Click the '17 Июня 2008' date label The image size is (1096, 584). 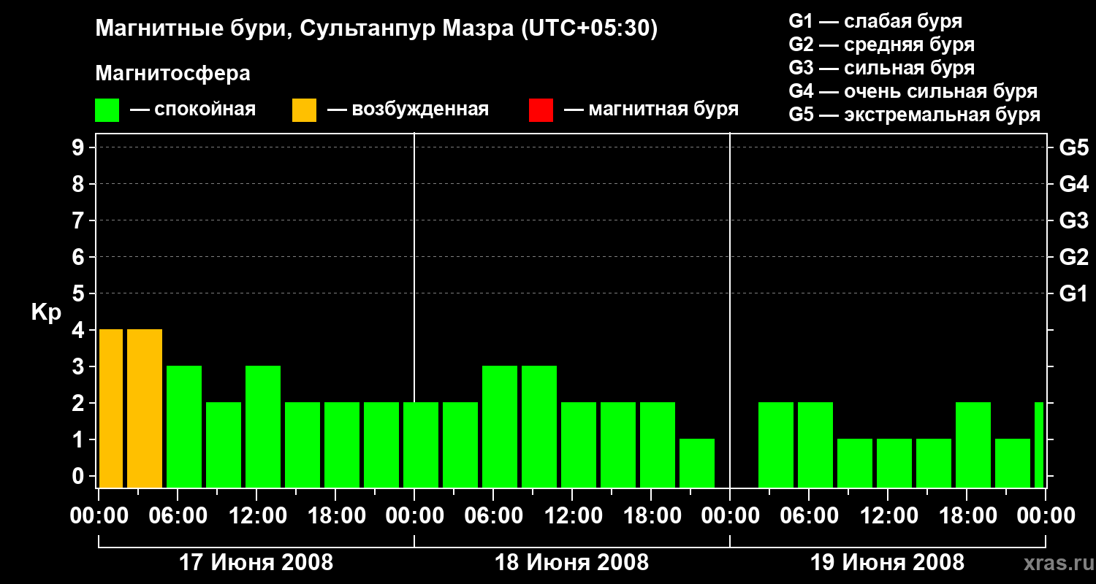click(256, 562)
